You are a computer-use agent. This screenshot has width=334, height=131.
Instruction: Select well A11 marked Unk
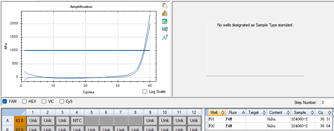[179, 121]
